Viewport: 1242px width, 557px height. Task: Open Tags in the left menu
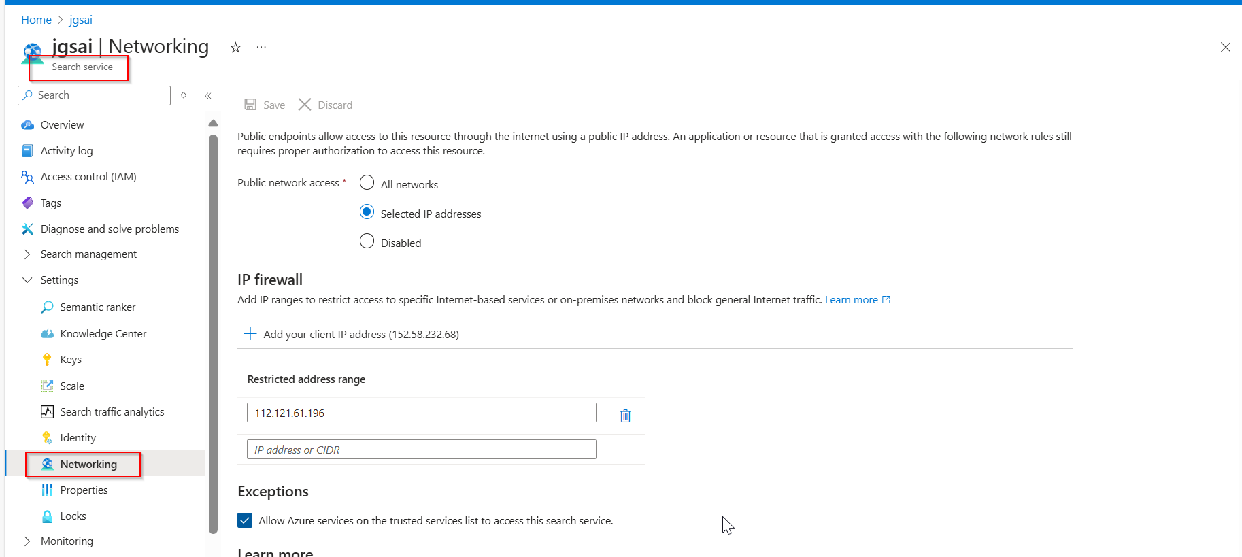(x=51, y=203)
